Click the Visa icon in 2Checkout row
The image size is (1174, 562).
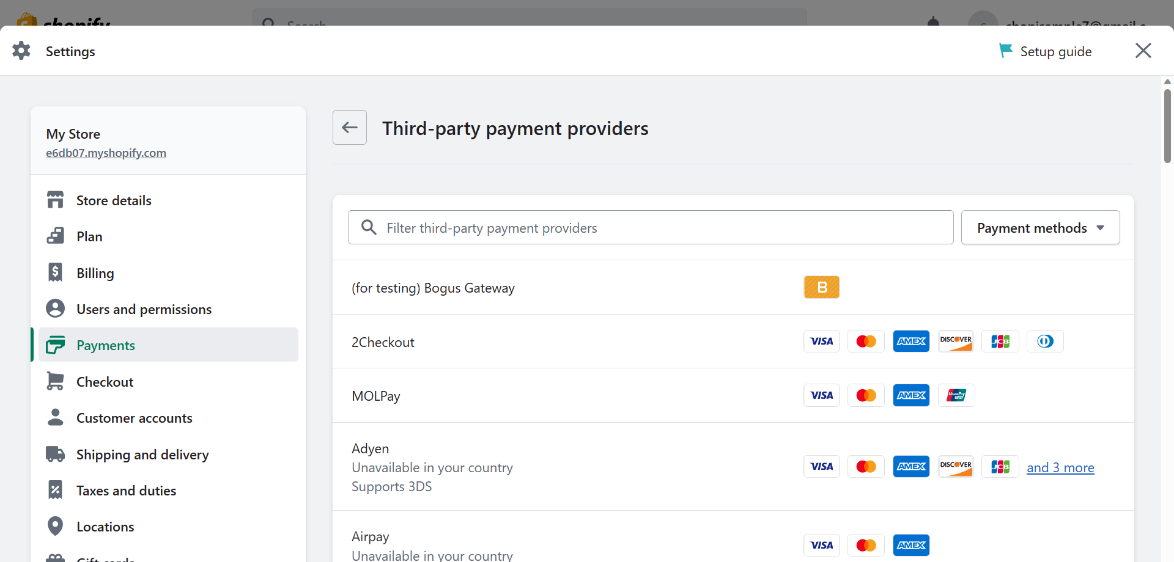[x=822, y=341]
